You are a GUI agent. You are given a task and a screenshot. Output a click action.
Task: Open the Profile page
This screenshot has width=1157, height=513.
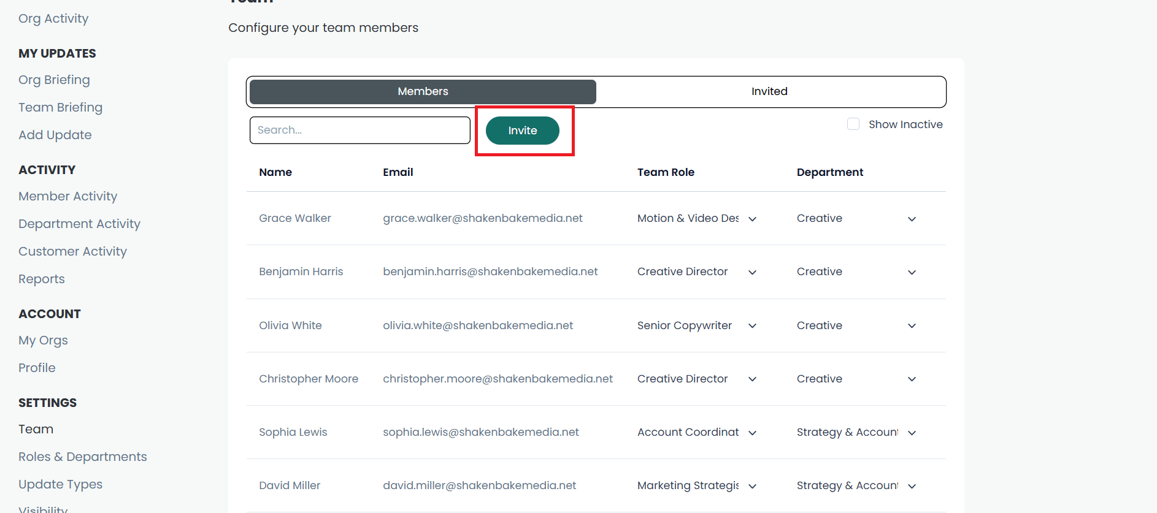[37, 368]
